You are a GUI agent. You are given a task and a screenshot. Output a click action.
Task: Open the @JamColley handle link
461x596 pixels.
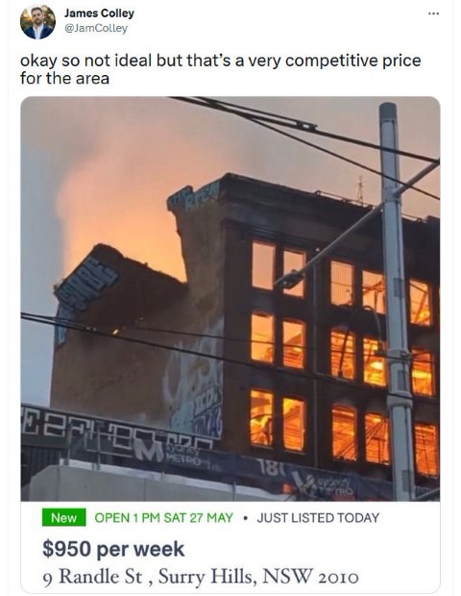pyautogui.click(x=96, y=29)
